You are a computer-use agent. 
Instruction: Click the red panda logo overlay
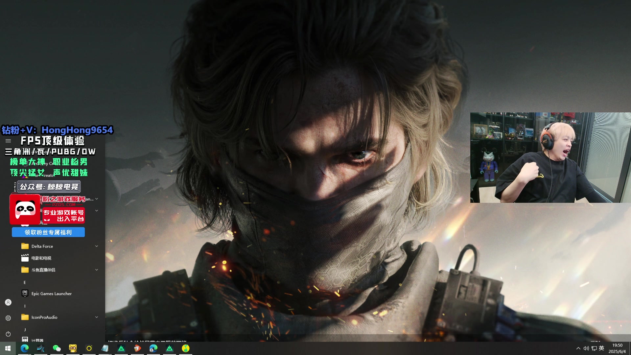point(25,209)
